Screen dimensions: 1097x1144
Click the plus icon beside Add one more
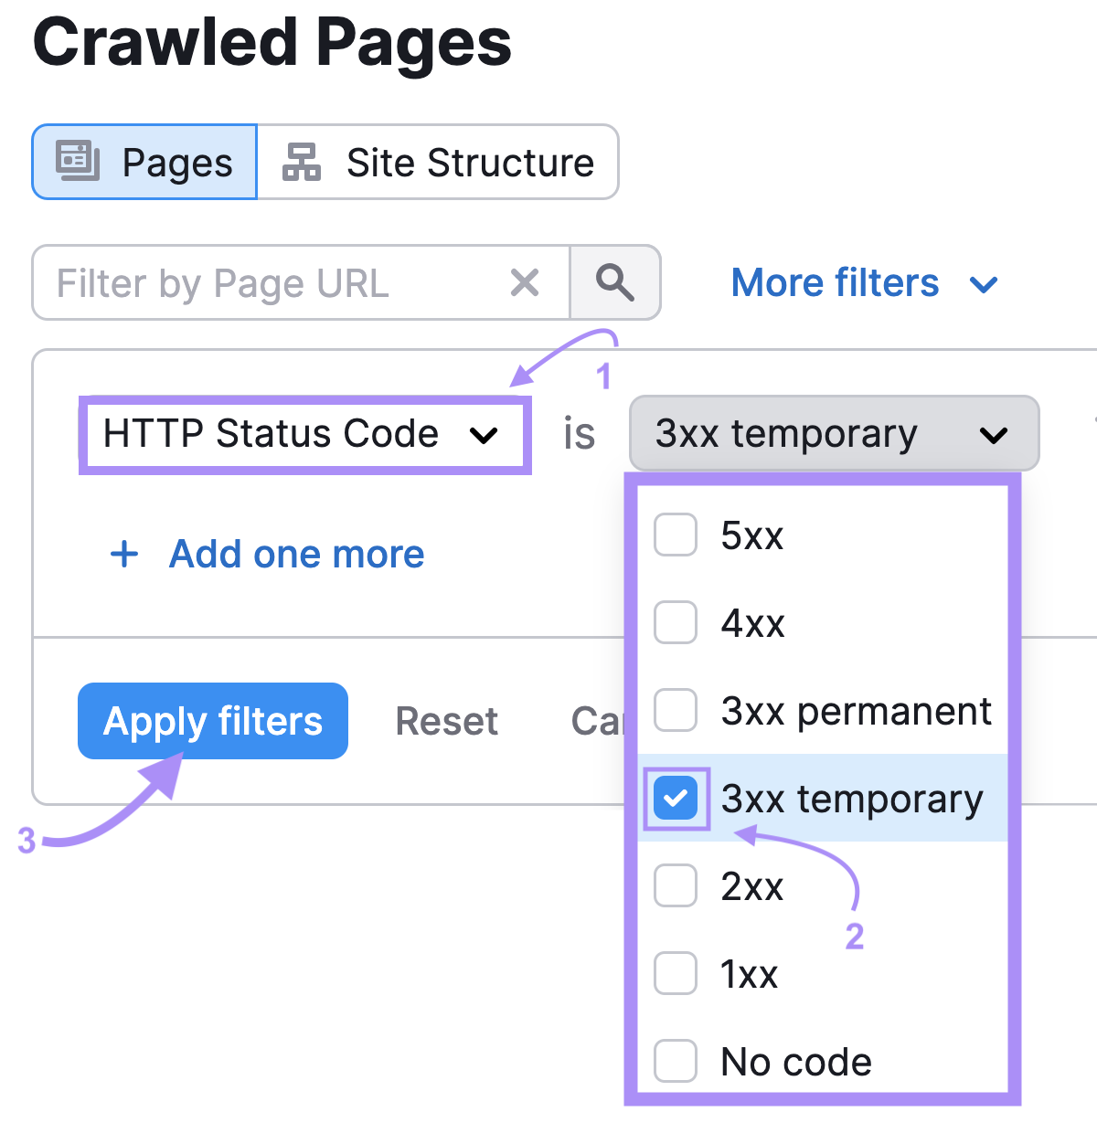[x=123, y=554]
